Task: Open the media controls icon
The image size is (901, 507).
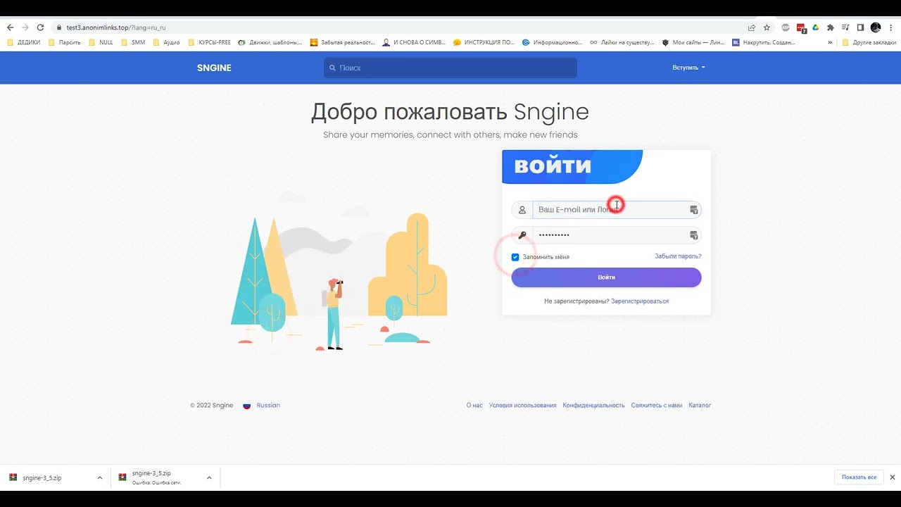Action: pyautogui.click(x=845, y=27)
